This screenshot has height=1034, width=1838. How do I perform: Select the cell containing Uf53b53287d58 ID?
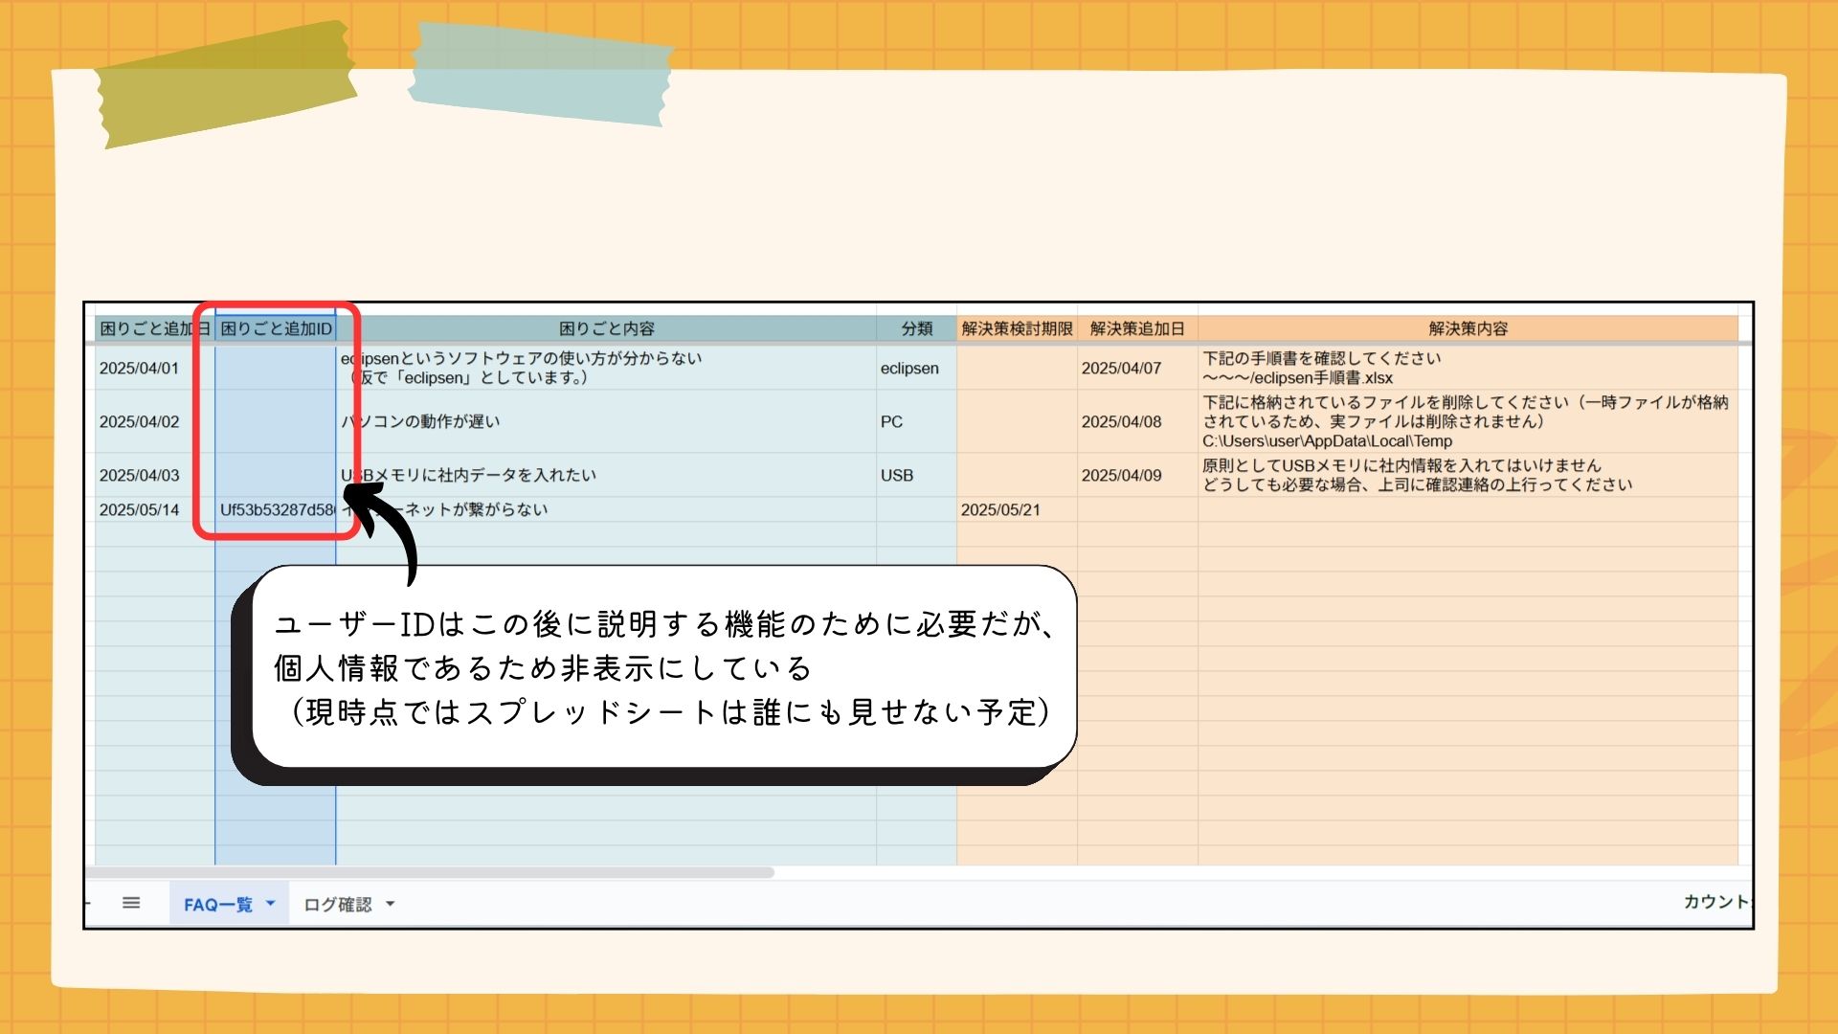[276, 509]
